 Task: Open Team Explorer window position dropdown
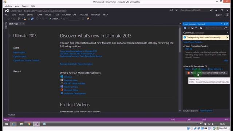(x=222, y=24)
